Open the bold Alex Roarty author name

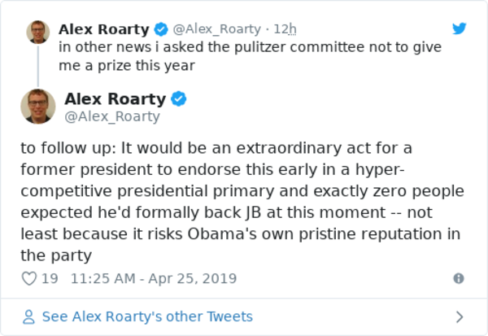point(115,99)
